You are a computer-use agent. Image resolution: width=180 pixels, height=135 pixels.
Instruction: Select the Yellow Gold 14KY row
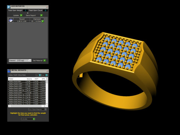27,86
